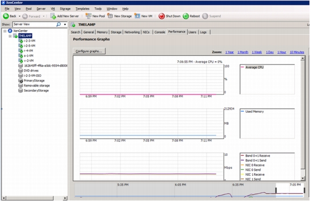Open the Tools menu
This screenshot has width=311, height=202.
98,9
